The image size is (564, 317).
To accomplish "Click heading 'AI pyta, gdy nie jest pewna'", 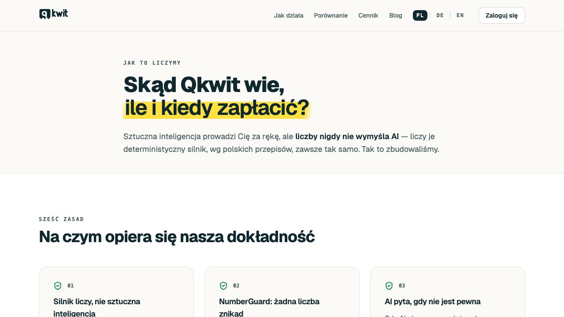I will pyautogui.click(x=433, y=302).
